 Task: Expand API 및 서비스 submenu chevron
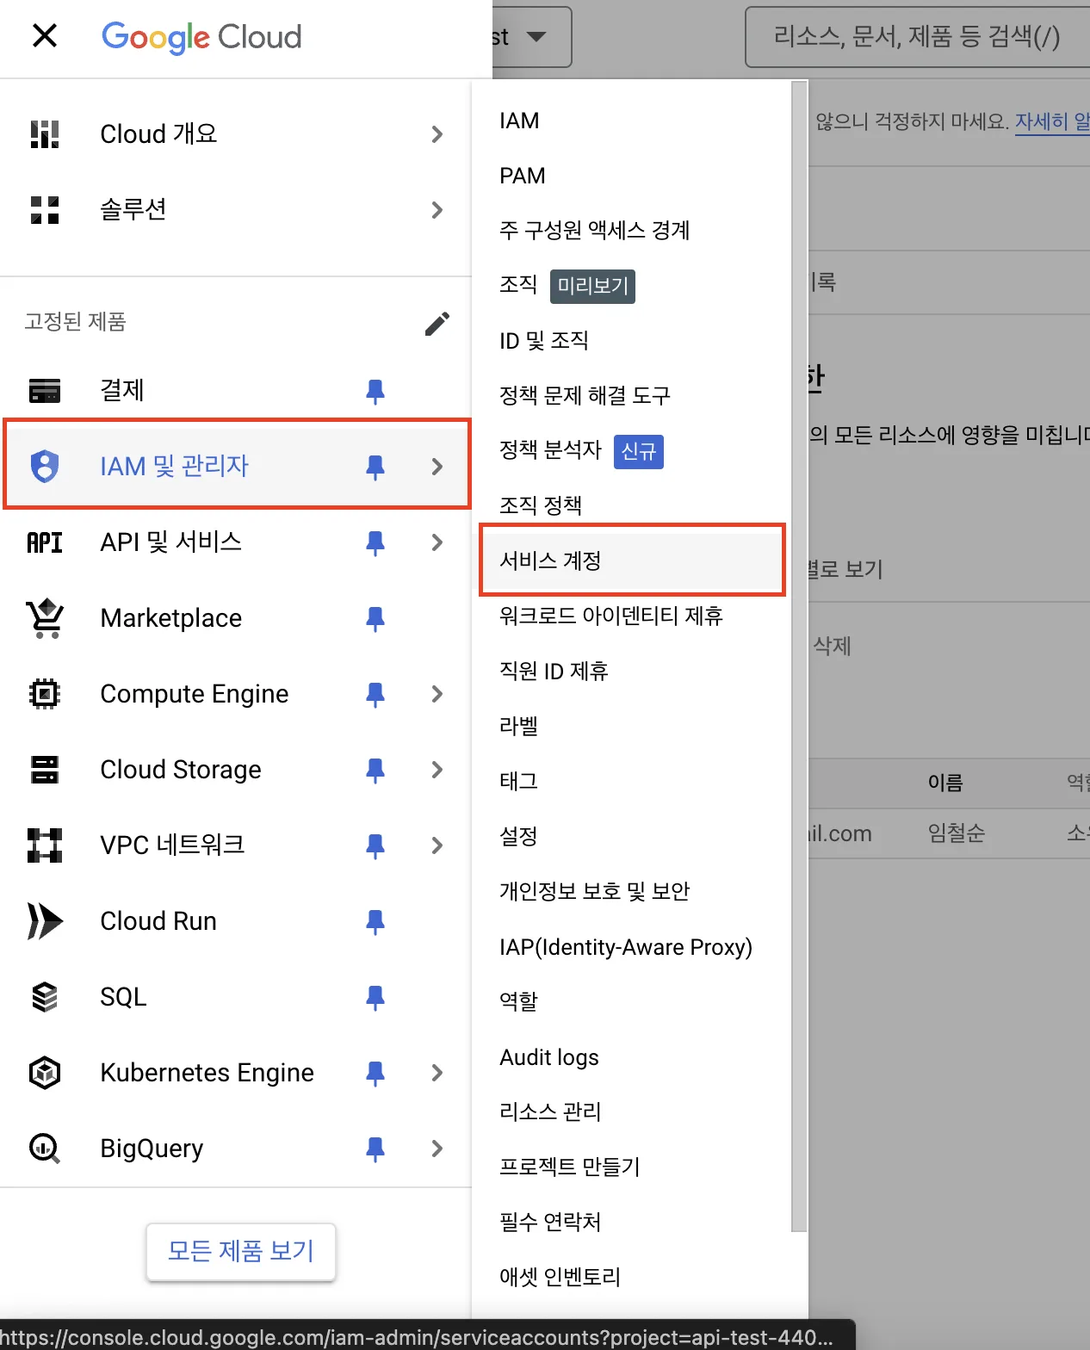[437, 542]
